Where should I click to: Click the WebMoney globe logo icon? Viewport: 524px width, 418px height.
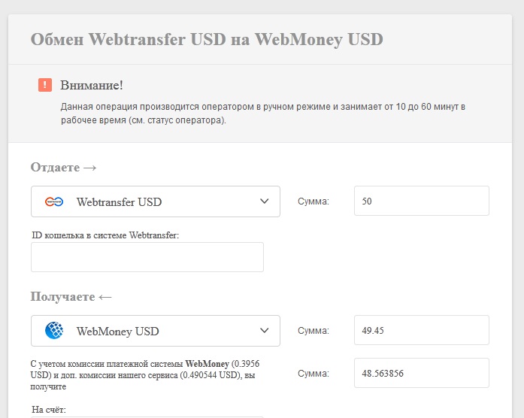coord(54,331)
